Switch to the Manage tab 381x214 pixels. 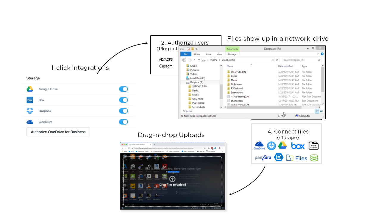coord(232,54)
